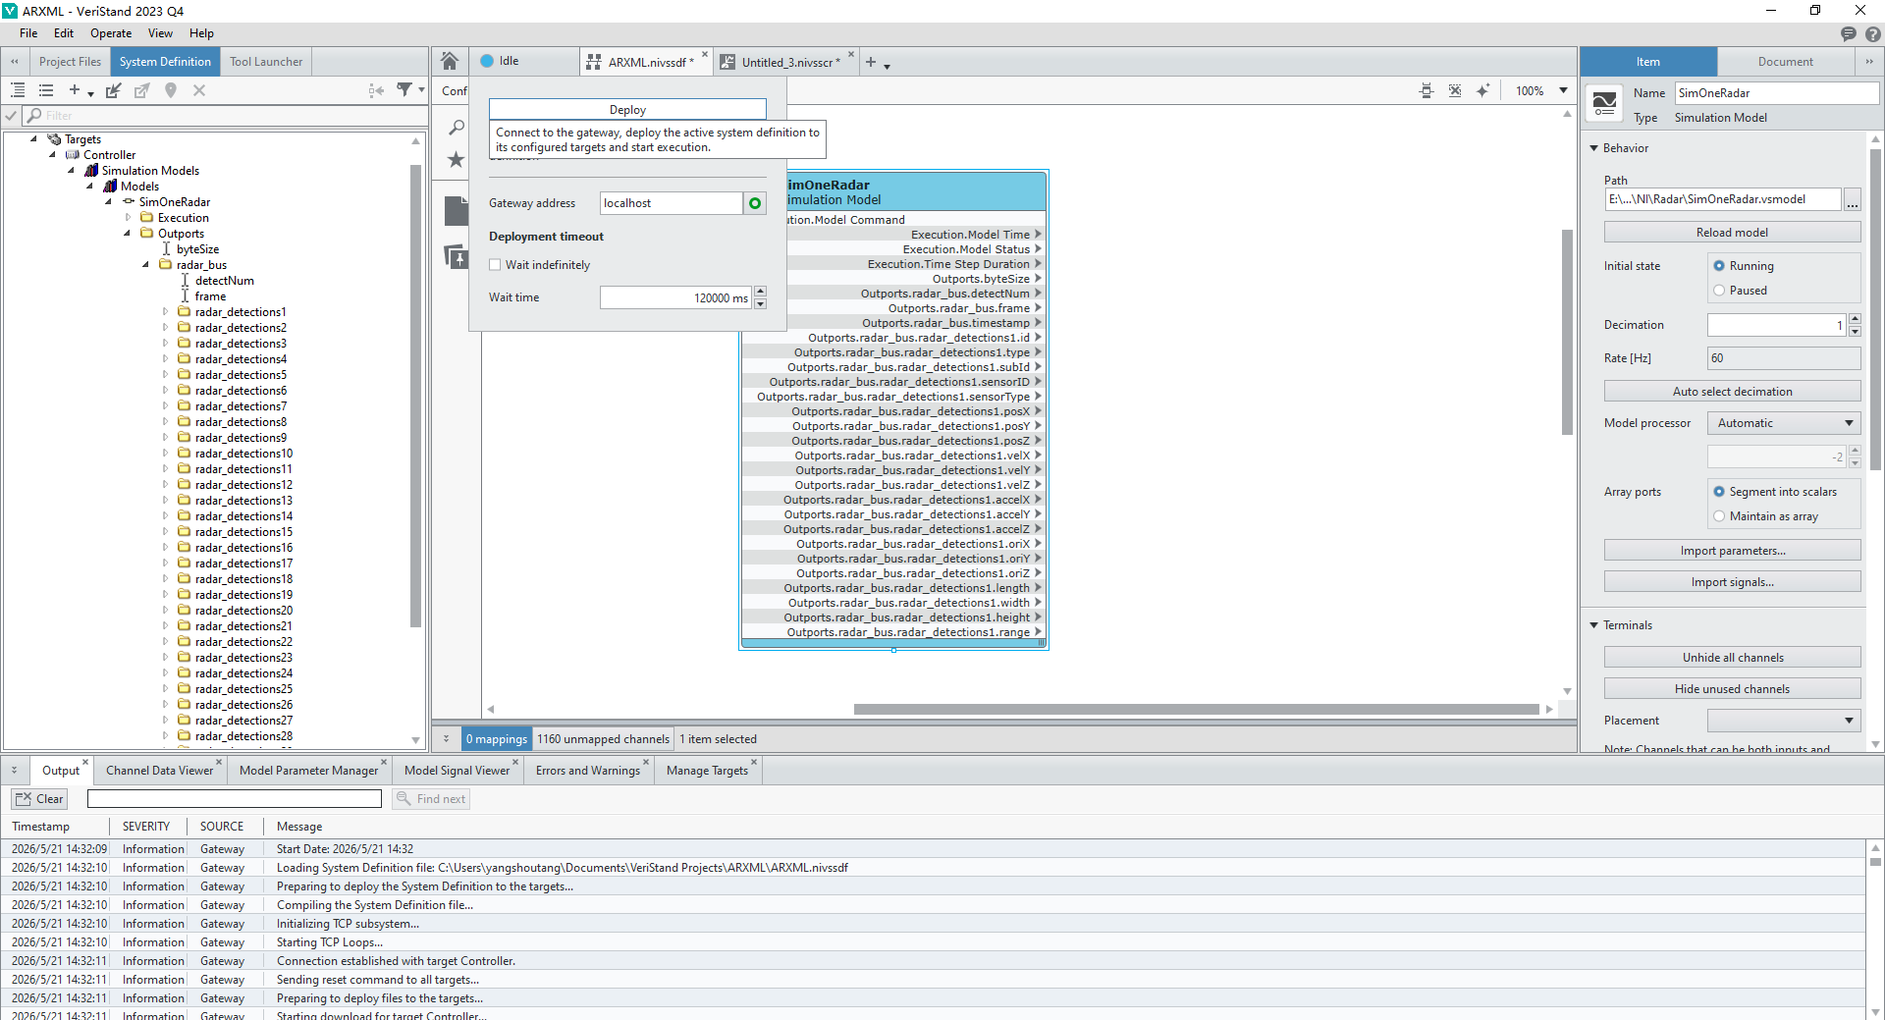The image size is (1885, 1020).
Task: Collapse the Outports folder in the tree
Action: click(128, 234)
